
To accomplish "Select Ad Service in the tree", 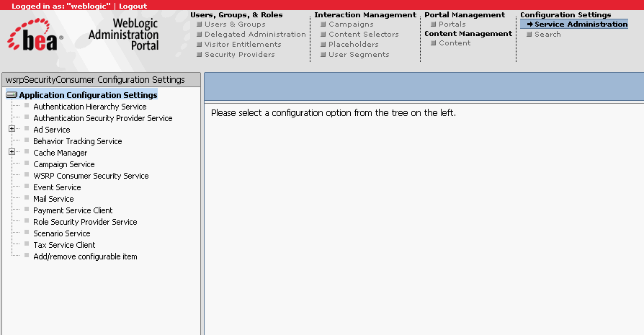I will click(52, 130).
